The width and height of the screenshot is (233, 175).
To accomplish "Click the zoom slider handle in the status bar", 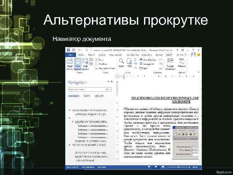I will coord(179,167).
